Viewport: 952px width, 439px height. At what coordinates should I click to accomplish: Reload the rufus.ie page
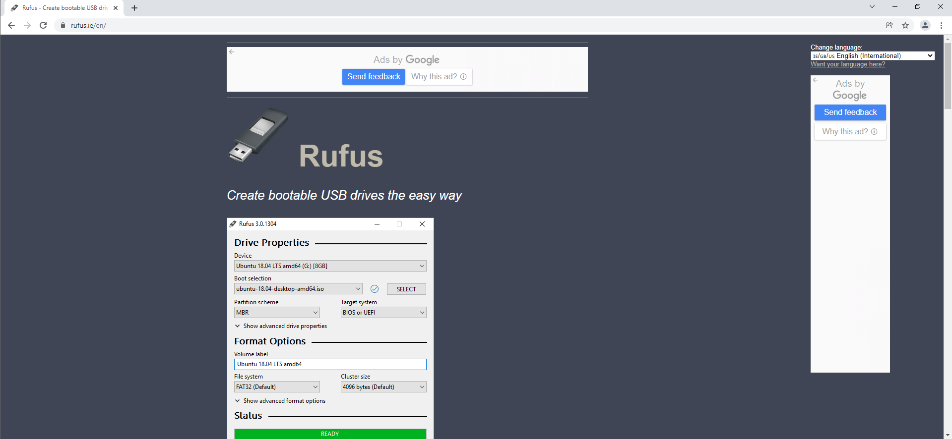[43, 25]
